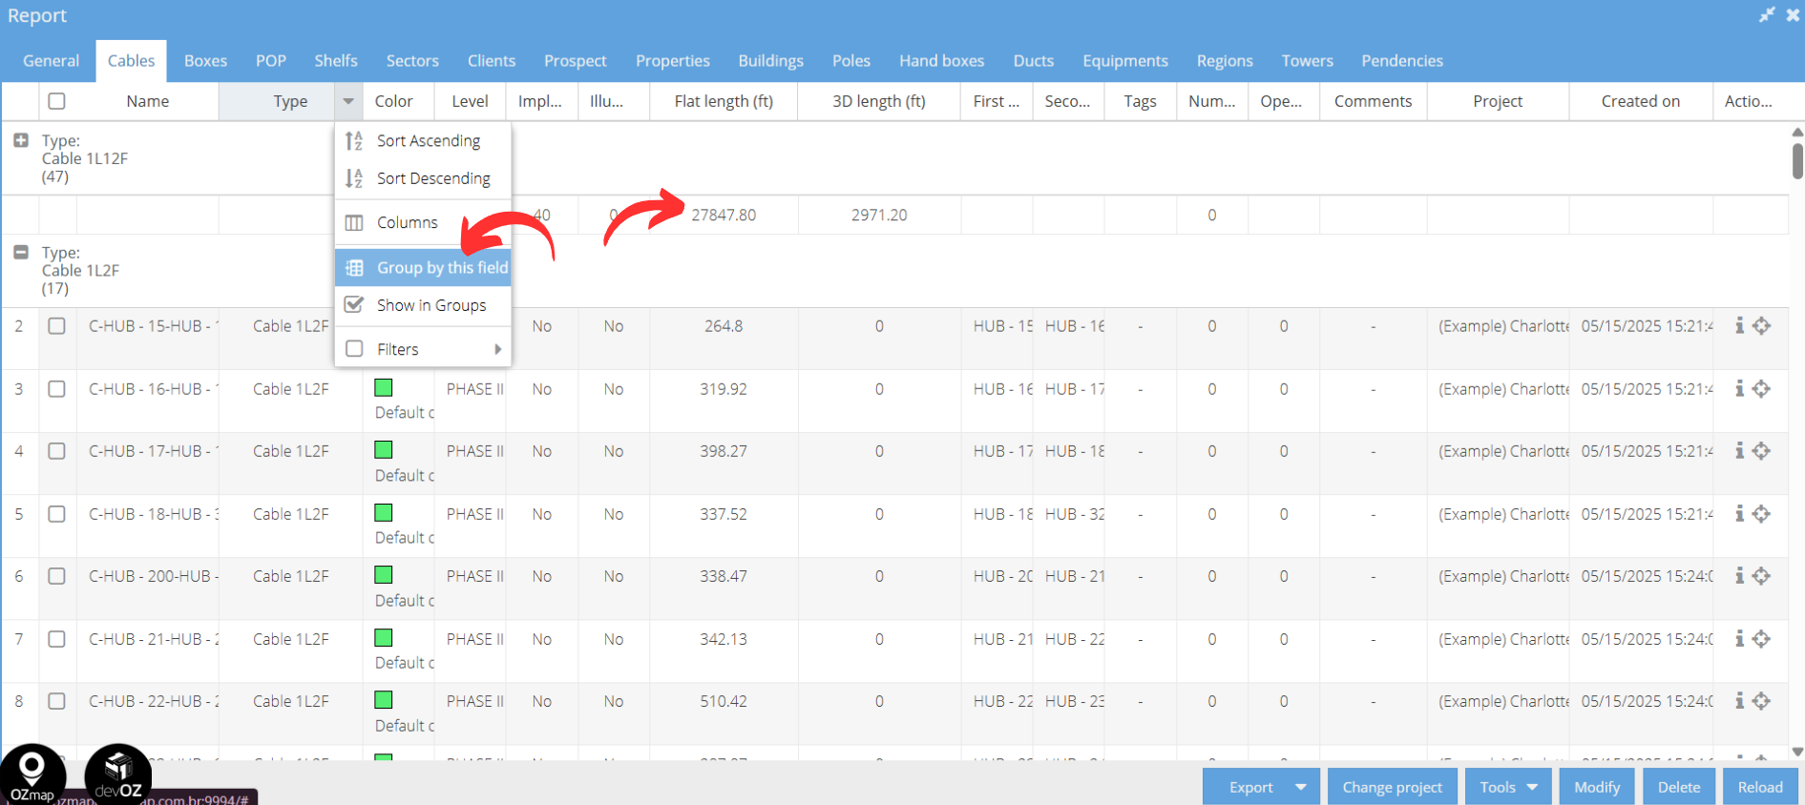Click the info icon for row 6
The width and height of the screenshot is (1805, 805).
coord(1739,576)
